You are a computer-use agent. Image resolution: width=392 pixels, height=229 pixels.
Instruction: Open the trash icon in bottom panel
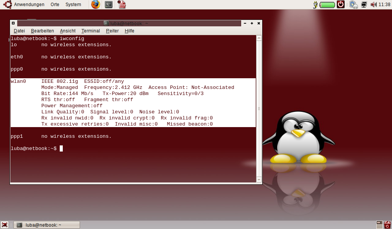(x=387, y=225)
